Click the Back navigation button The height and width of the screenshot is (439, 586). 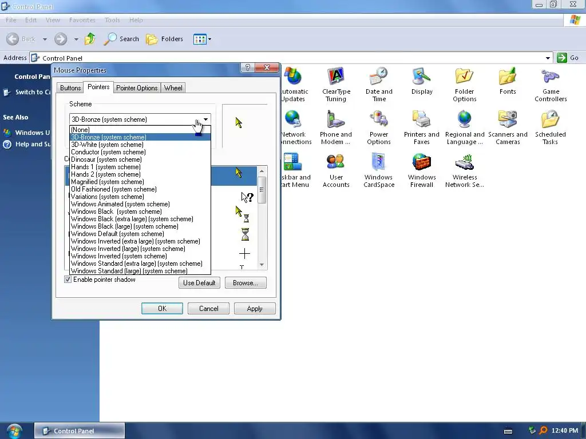pyautogui.click(x=21, y=39)
